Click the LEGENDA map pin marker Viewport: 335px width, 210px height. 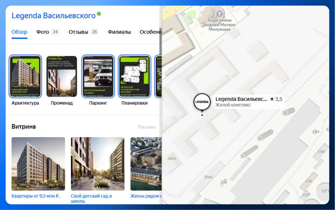(x=202, y=102)
